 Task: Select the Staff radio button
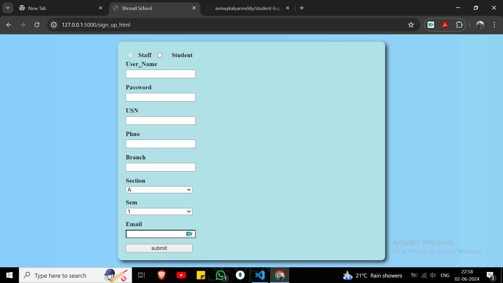point(130,55)
